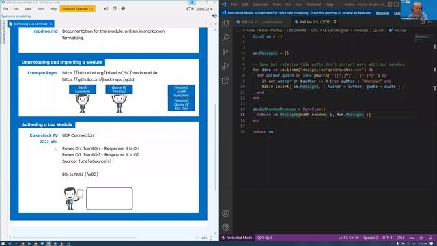Viewport: 437px width, 246px height.
Task: Click the Kevin Rhodus breadcrumb segment
Action: [x=270, y=30]
